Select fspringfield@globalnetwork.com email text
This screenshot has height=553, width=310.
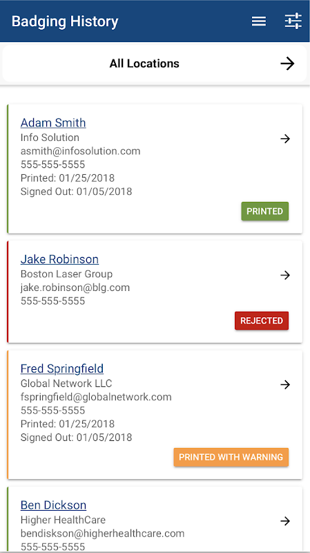coord(96,397)
